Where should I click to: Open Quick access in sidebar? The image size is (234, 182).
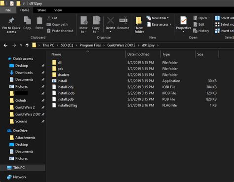[x=23, y=59]
